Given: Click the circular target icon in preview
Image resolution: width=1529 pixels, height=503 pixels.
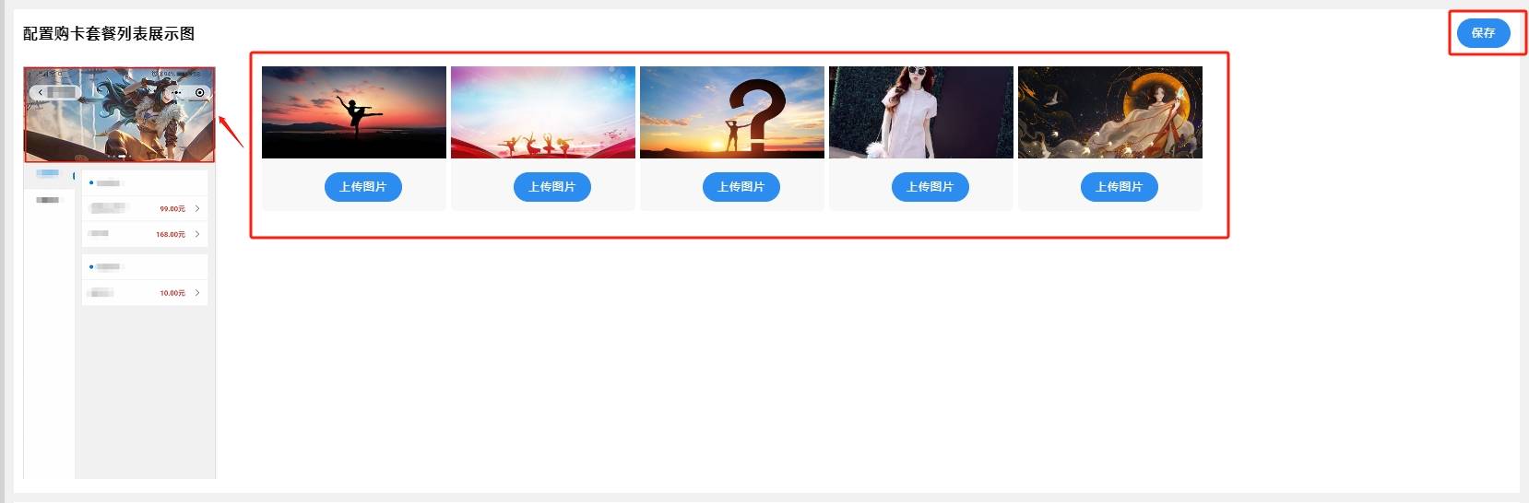Looking at the screenshot, I should click(x=199, y=93).
